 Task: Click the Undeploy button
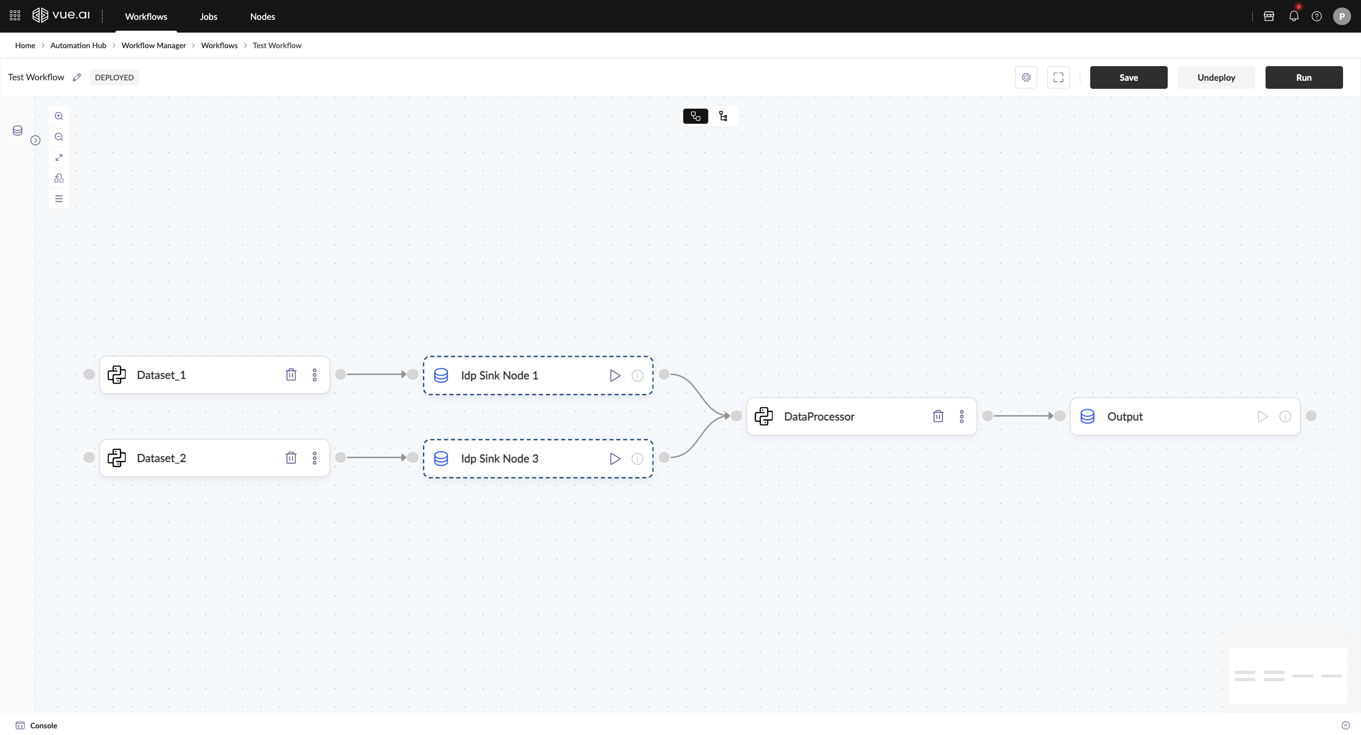click(x=1216, y=77)
